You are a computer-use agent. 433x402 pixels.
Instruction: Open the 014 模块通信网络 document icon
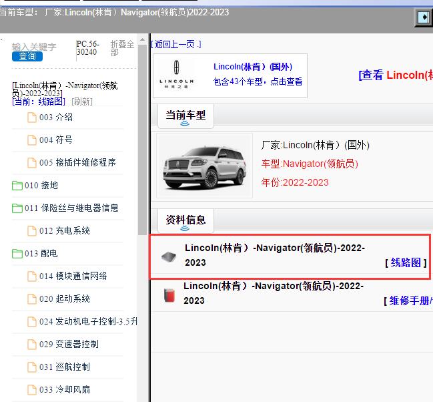32,276
